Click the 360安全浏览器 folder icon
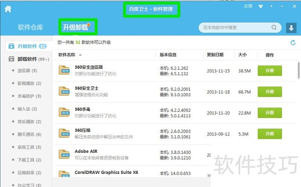This screenshot has height=187, width=301. (x=65, y=70)
